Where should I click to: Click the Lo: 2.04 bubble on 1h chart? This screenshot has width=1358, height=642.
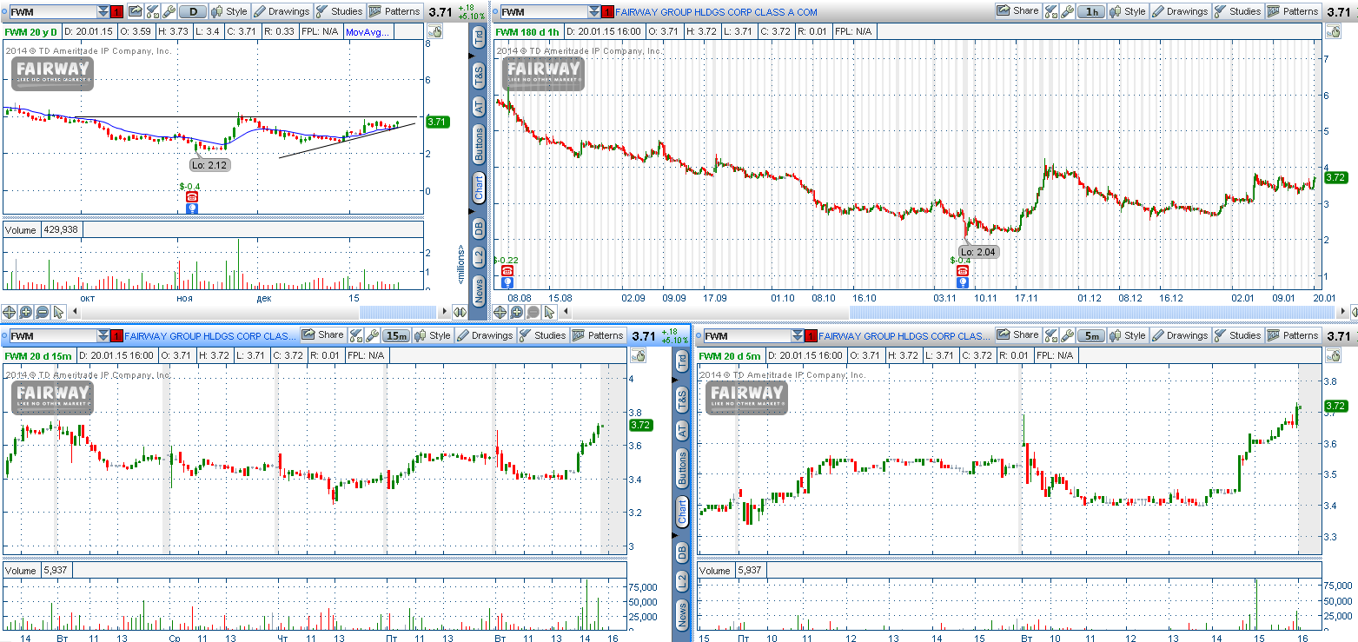[978, 252]
